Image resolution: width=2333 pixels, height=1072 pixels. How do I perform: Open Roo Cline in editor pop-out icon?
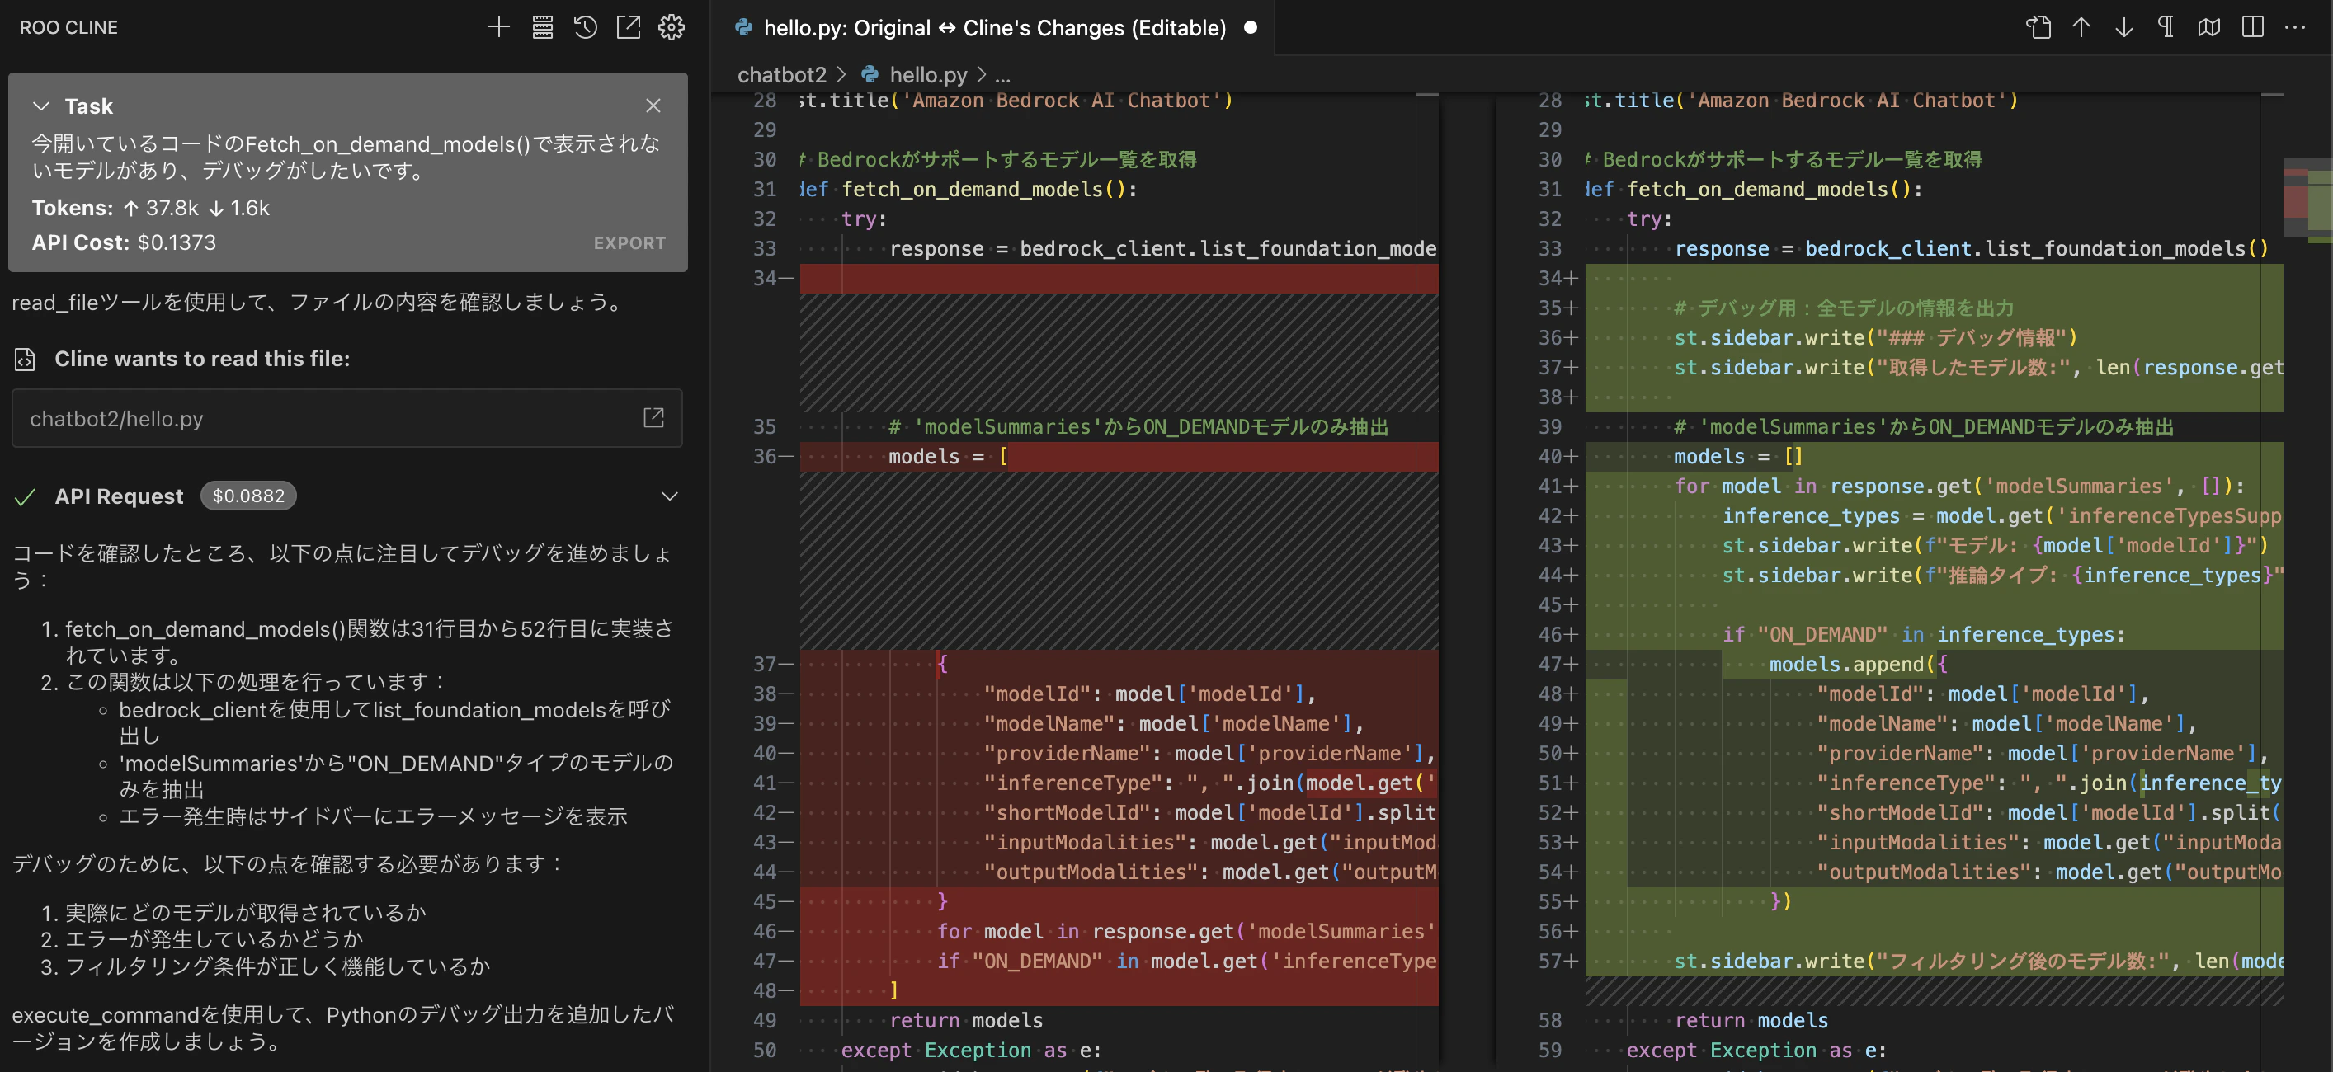628,27
